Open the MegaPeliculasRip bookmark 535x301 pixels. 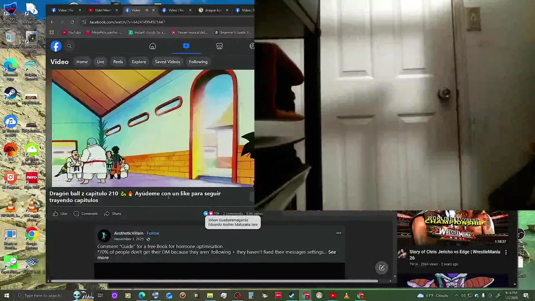pyautogui.click(x=104, y=32)
